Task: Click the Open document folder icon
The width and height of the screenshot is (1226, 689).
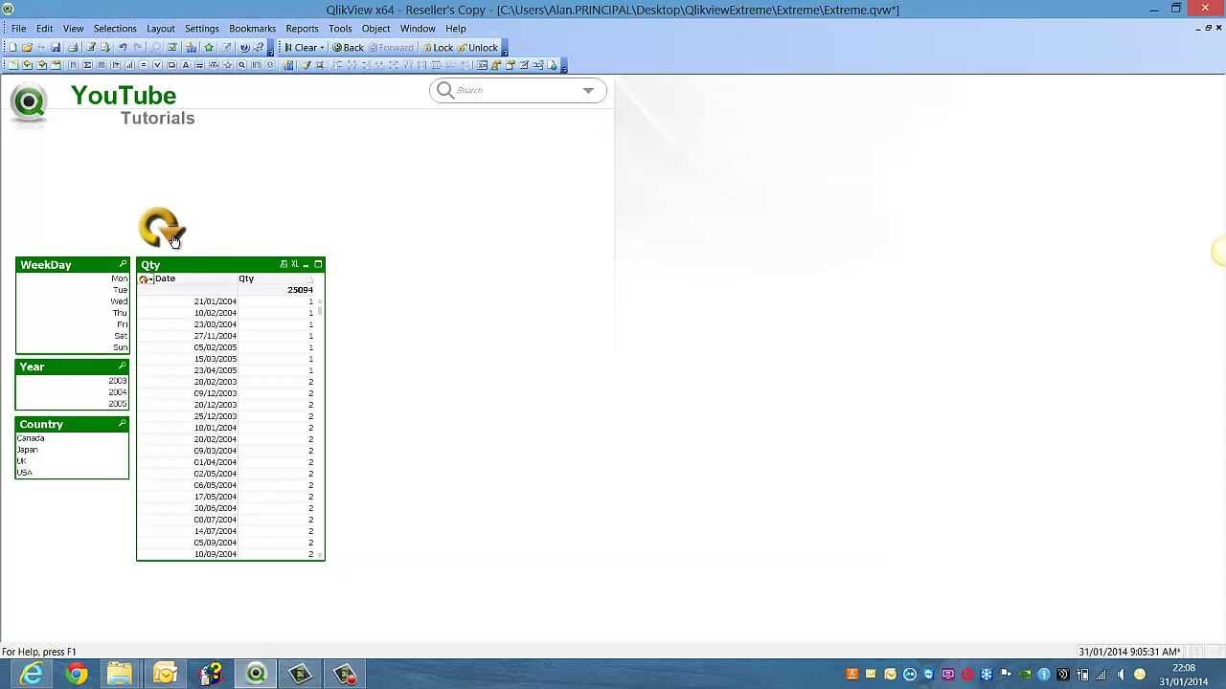Action: pos(27,48)
